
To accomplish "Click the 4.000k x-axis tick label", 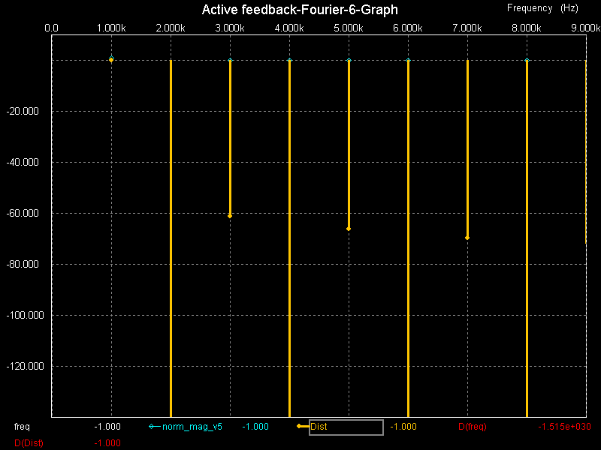I will coord(289,28).
